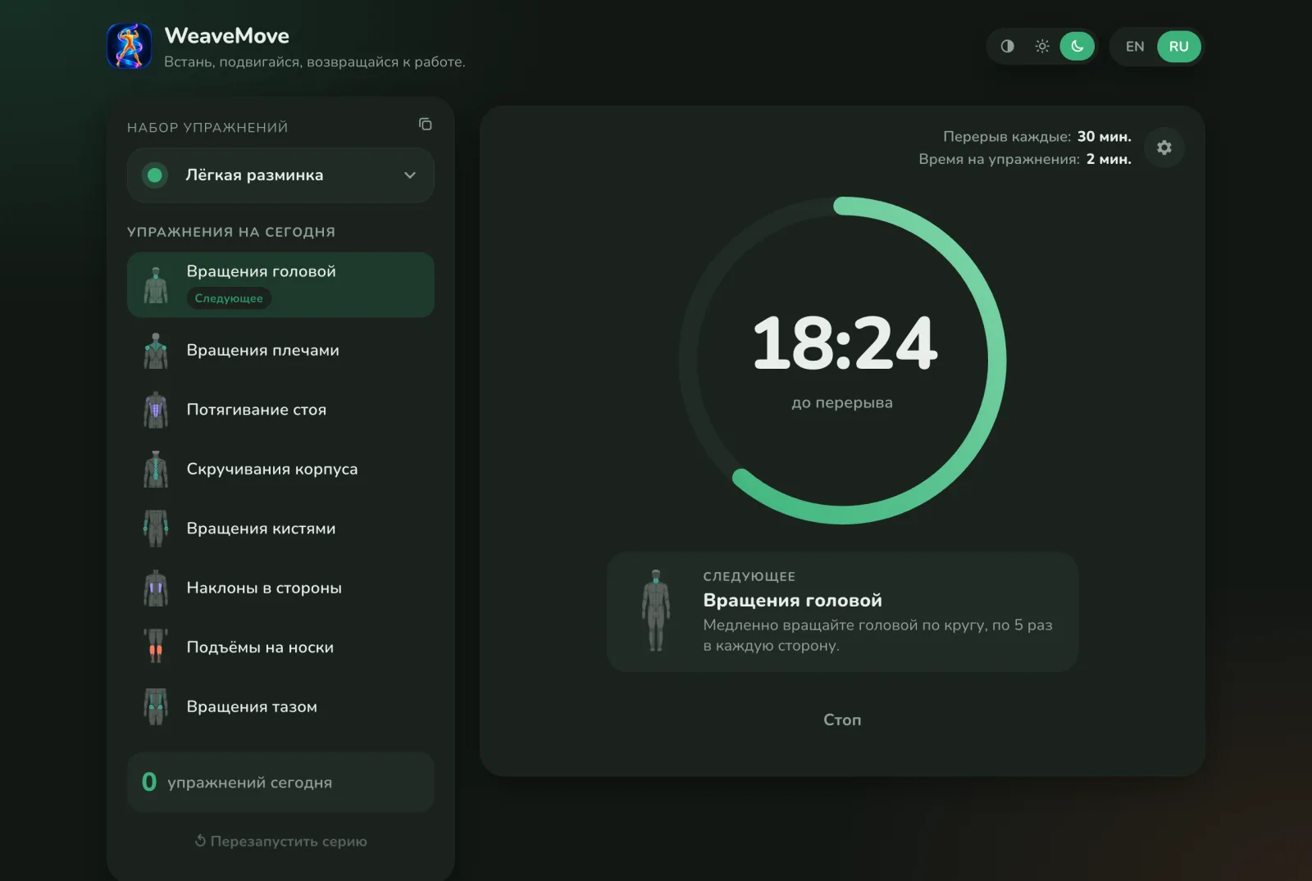Click the WeaveMove title text
Image resolution: width=1312 pixels, height=881 pixels.
(x=226, y=36)
